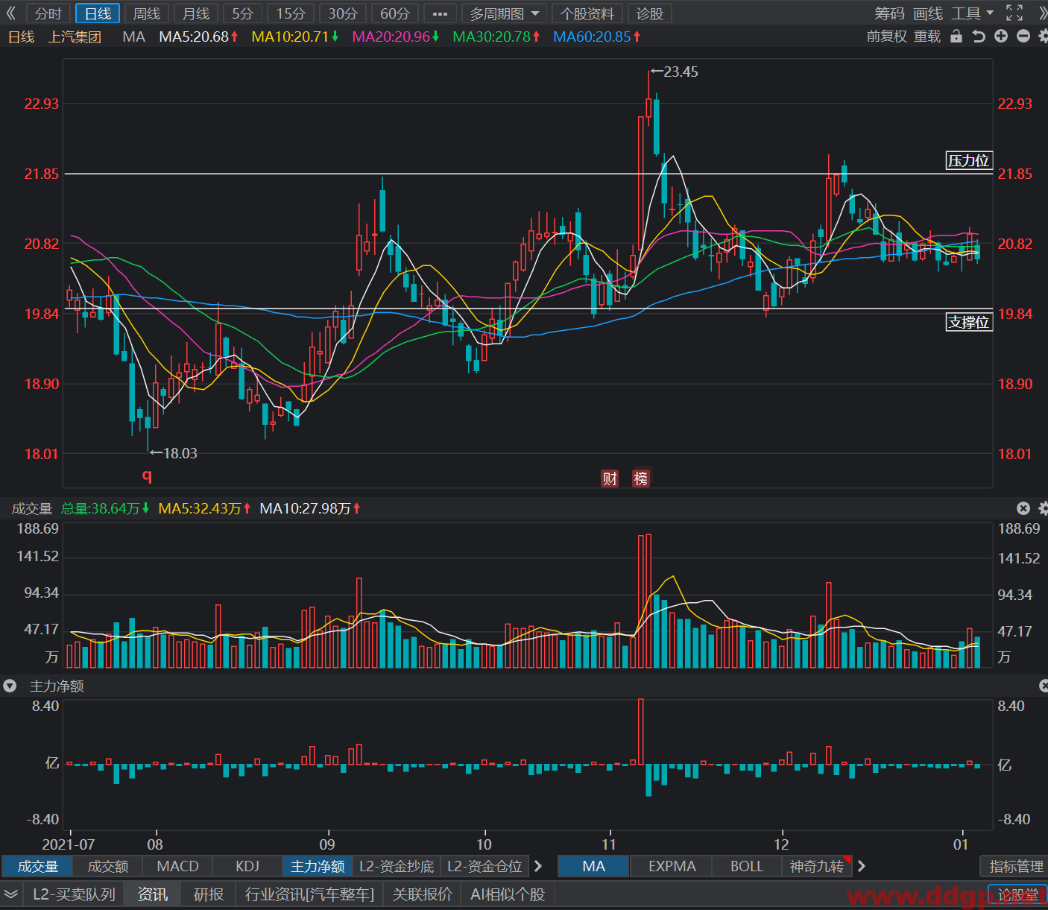Click the MA5:20.68 legend value
This screenshot has height=910, width=1048.
pyautogui.click(x=198, y=37)
